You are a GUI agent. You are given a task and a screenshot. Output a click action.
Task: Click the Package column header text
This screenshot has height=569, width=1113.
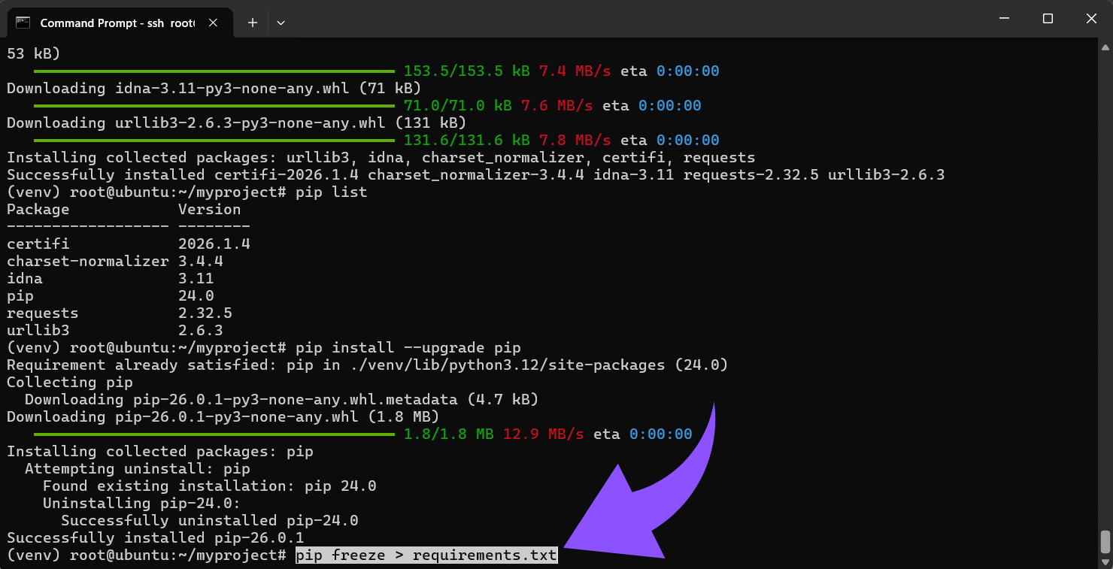click(x=38, y=210)
